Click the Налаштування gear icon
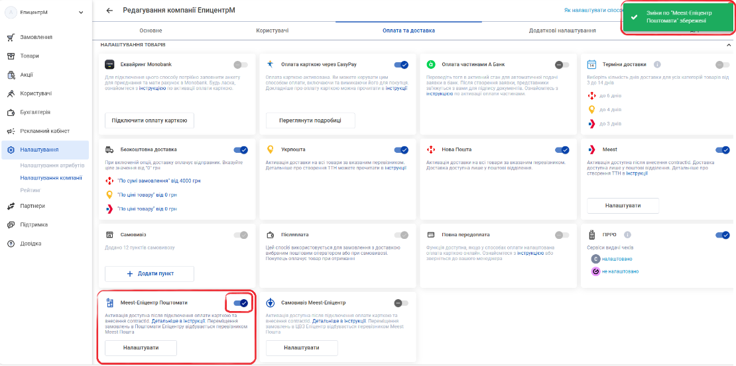This screenshot has width=736, height=366. [x=11, y=150]
